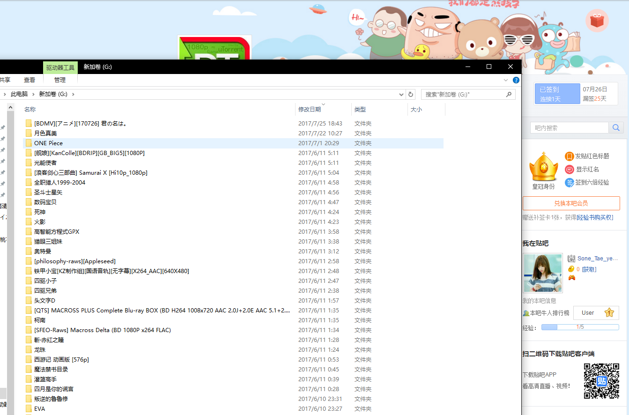Select the 火影 folder icon
This screenshot has width=629, height=415.
[x=29, y=222]
